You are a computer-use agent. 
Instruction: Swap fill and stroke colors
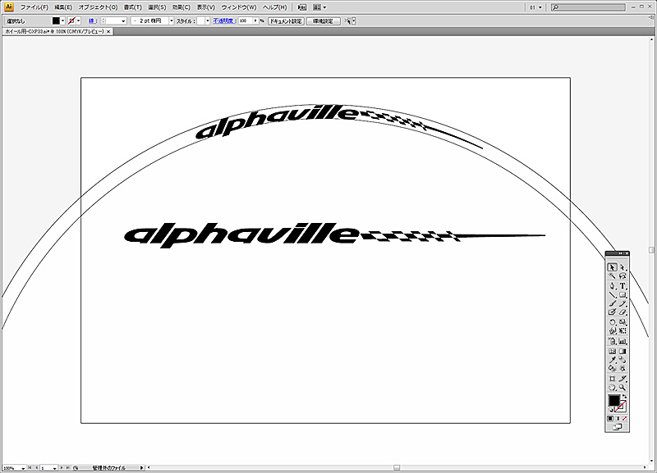pos(624,397)
